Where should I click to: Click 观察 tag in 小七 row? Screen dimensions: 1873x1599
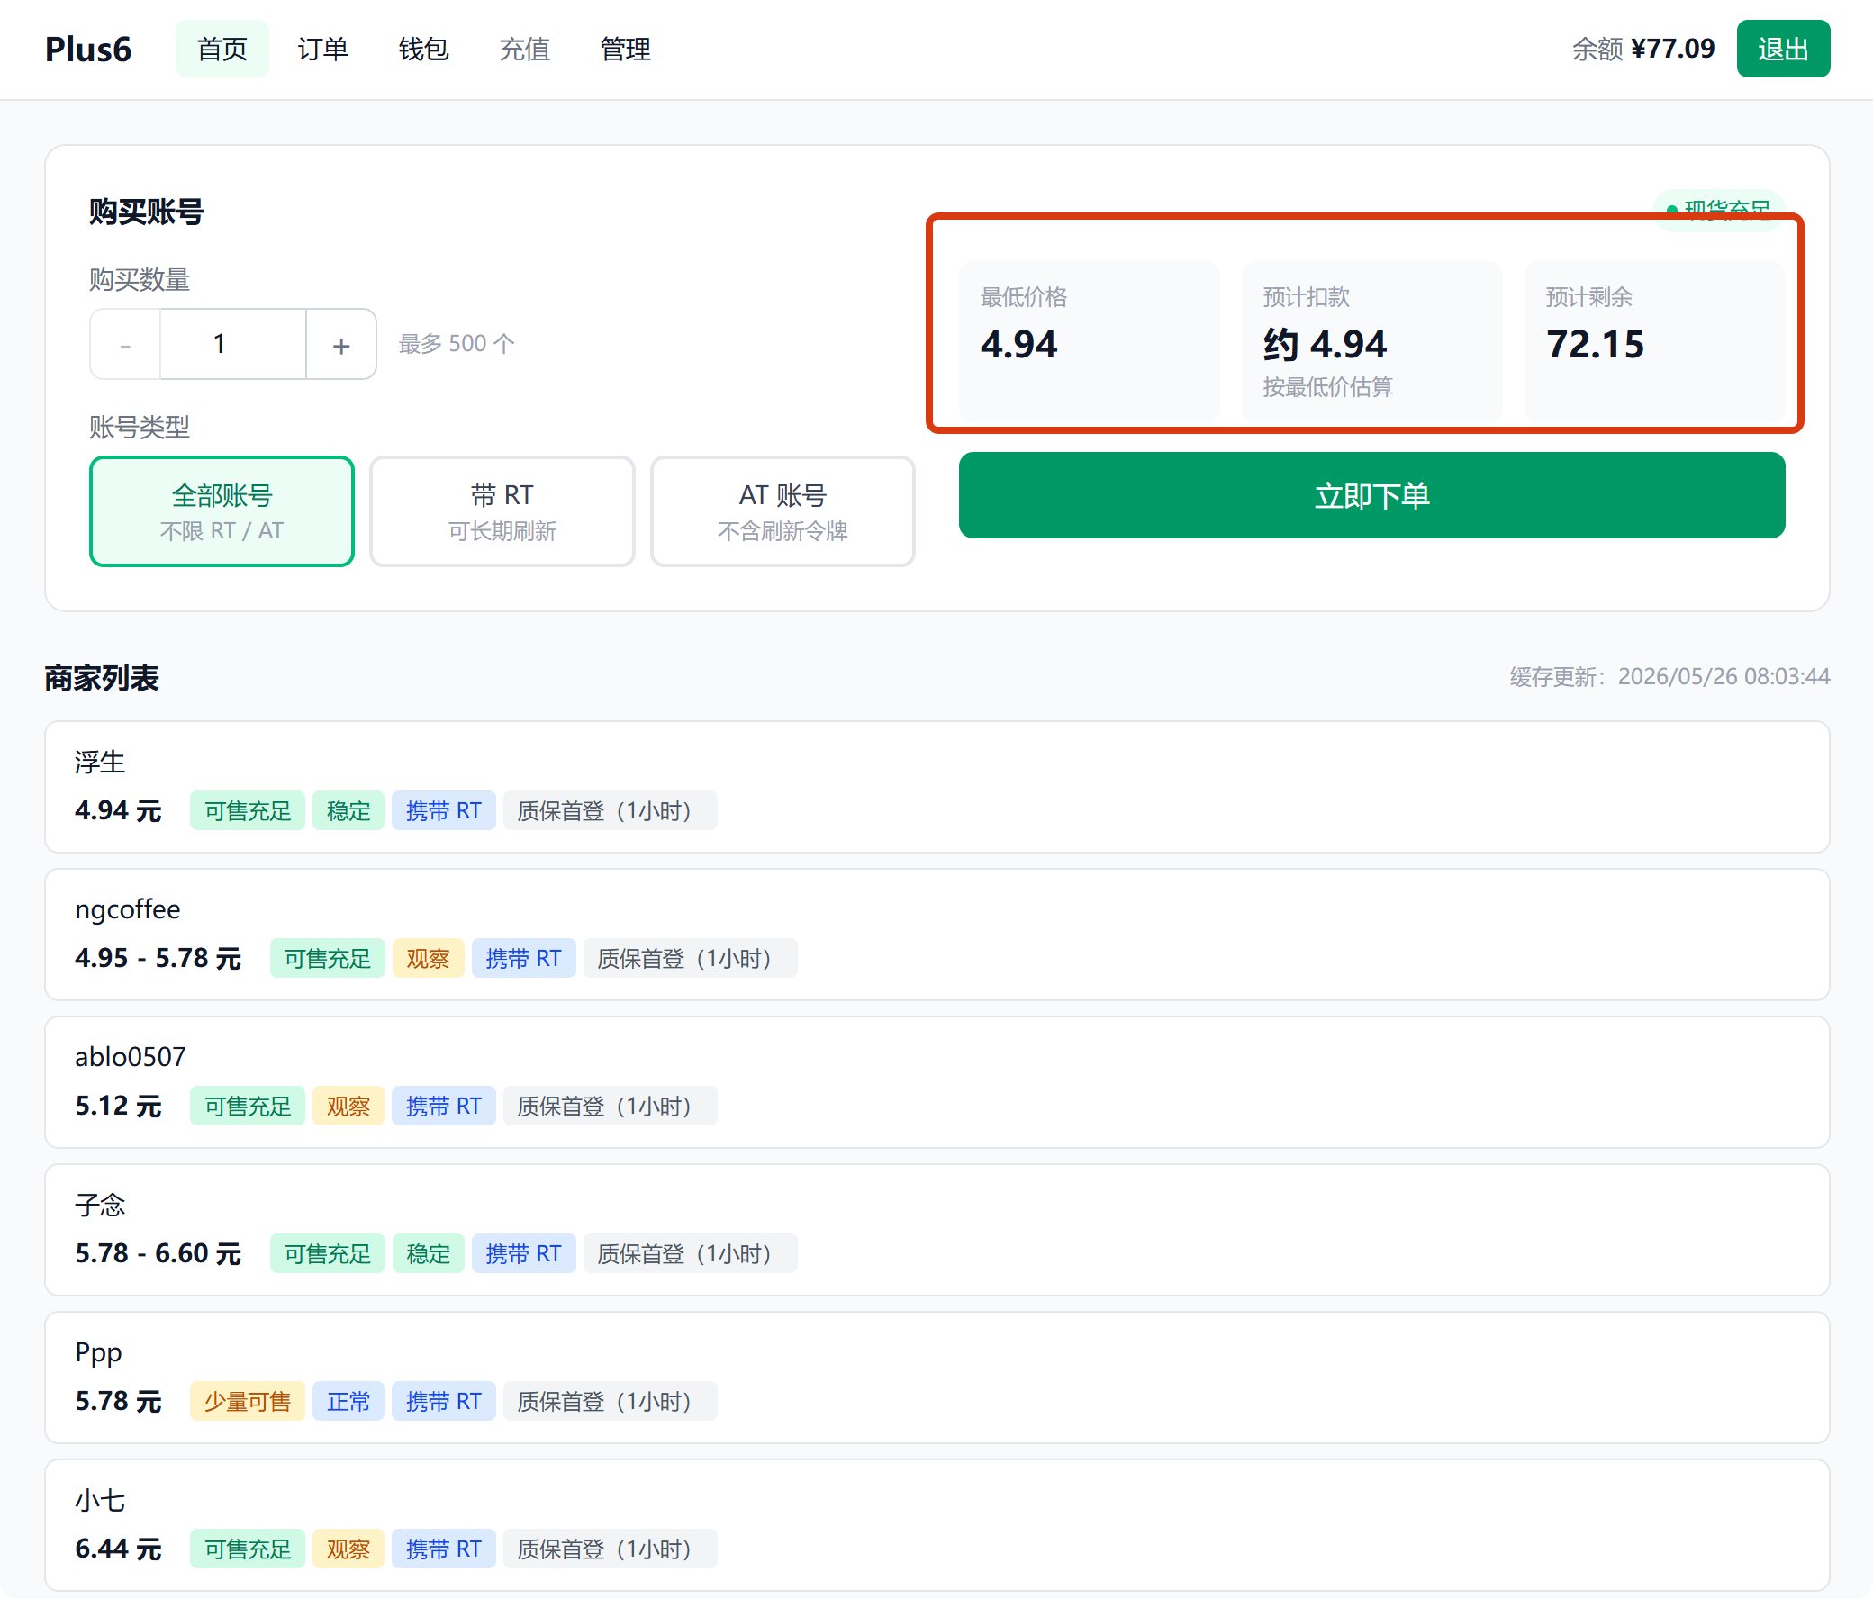(348, 1549)
